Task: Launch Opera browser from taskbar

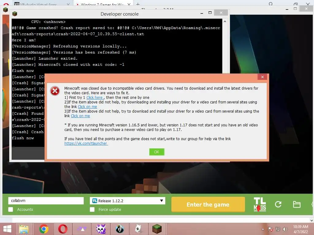Action: (63, 229)
